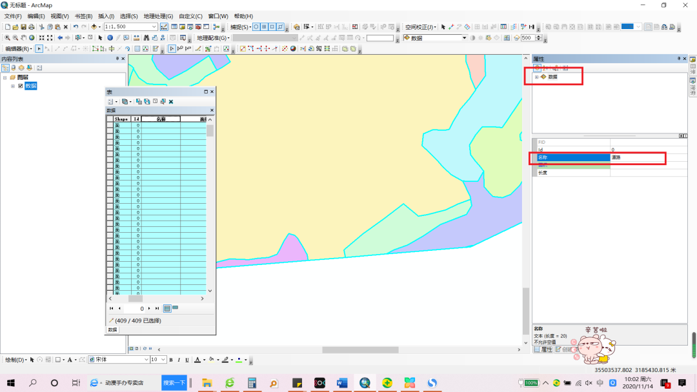697x392 pixels.
Task: Click the New map document icon
Action: point(8,27)
